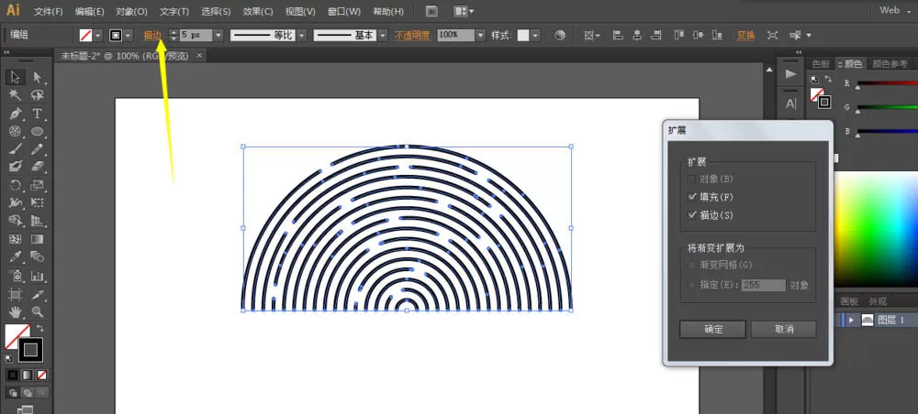The image size is (918, 414).
Task: Click the color spectrum picker
Action: pyautogui.click(x=876, y=230)
